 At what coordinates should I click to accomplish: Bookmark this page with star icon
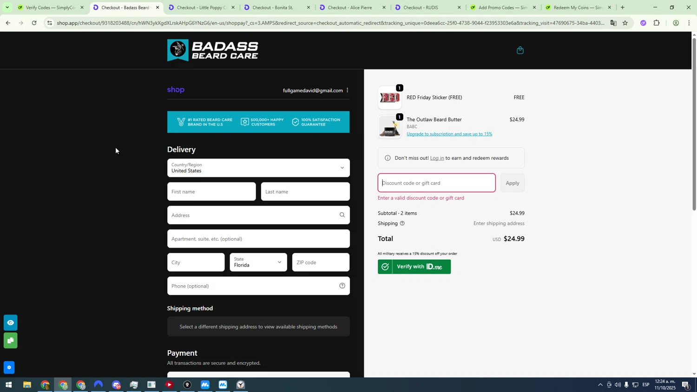[x=625, y=23]
